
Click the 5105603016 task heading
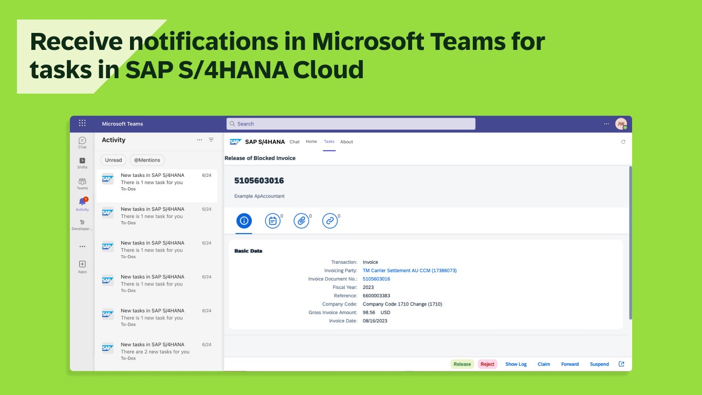click(x=259, y=181)
